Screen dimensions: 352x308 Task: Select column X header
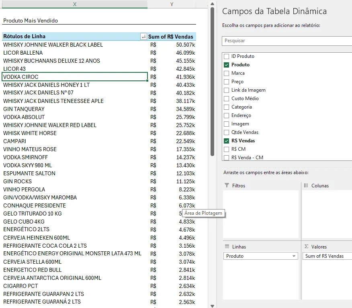tap(74, 4)
